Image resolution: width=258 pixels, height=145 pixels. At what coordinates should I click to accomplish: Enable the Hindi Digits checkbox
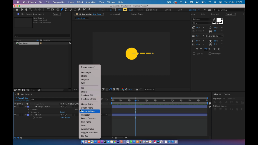(x=210, y=54)
